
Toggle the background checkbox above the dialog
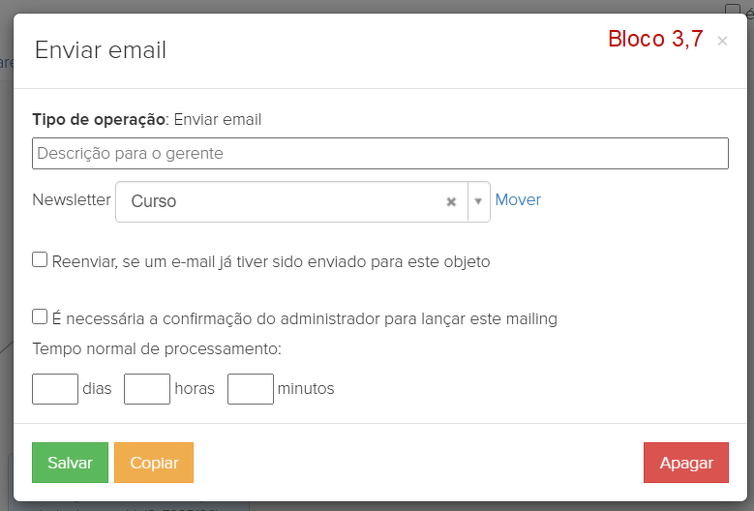(x=733, y=9)
